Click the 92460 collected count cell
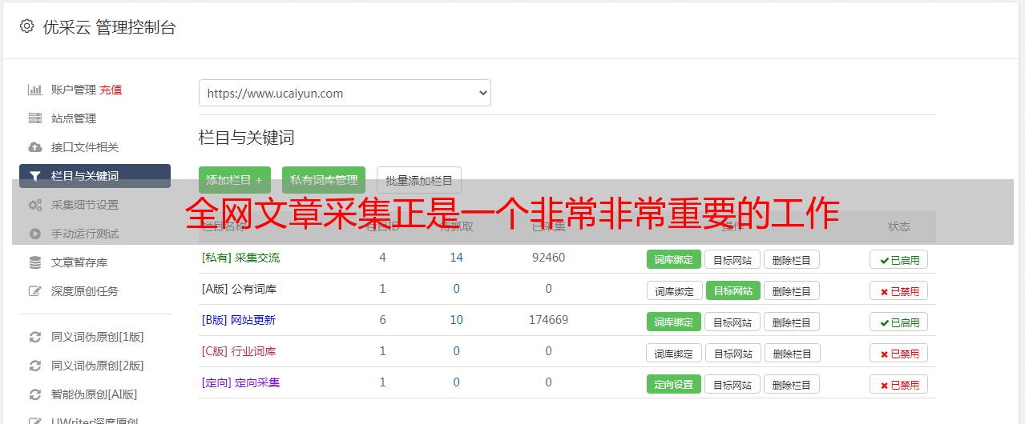 pyautogui.click(x=548, y=258)
